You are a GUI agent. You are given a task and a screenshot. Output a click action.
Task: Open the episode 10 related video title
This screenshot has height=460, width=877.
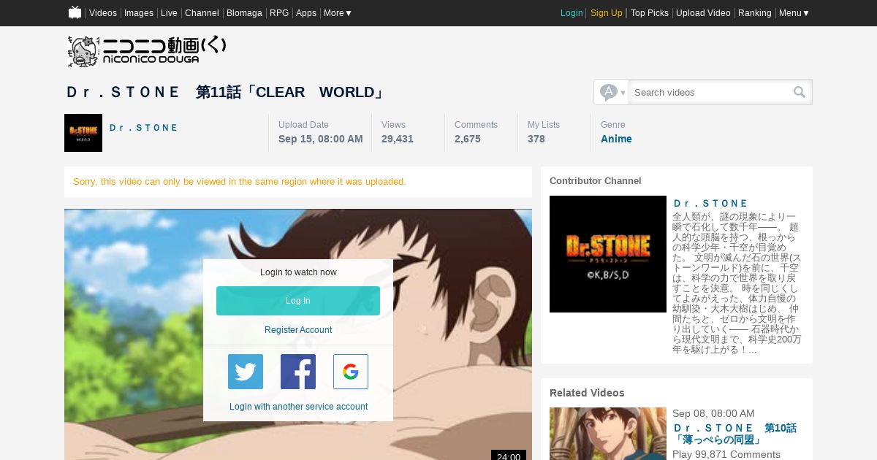click(x=734, y=434)
